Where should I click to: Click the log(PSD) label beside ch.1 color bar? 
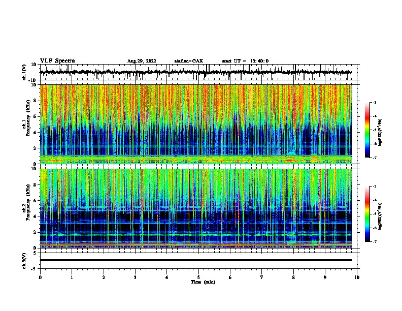click(380, 132)
